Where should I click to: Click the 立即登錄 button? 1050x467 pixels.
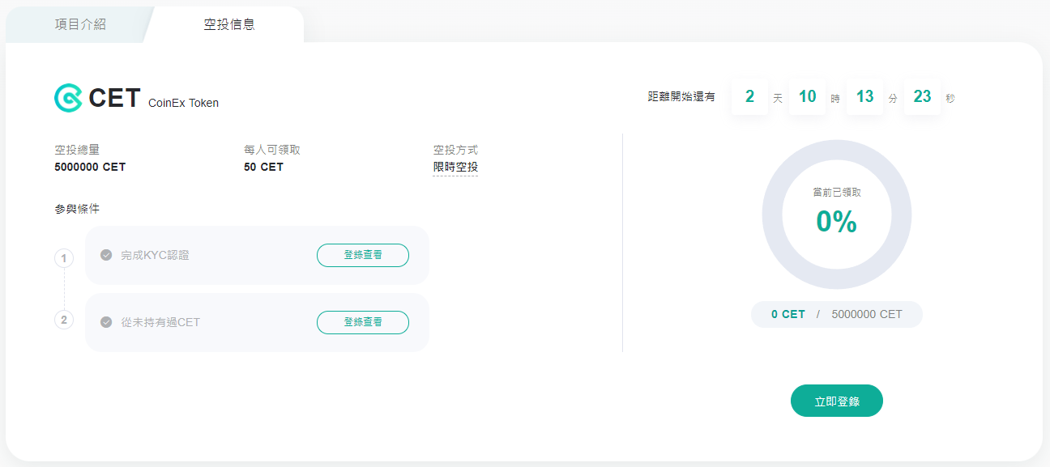click(837, 401)
